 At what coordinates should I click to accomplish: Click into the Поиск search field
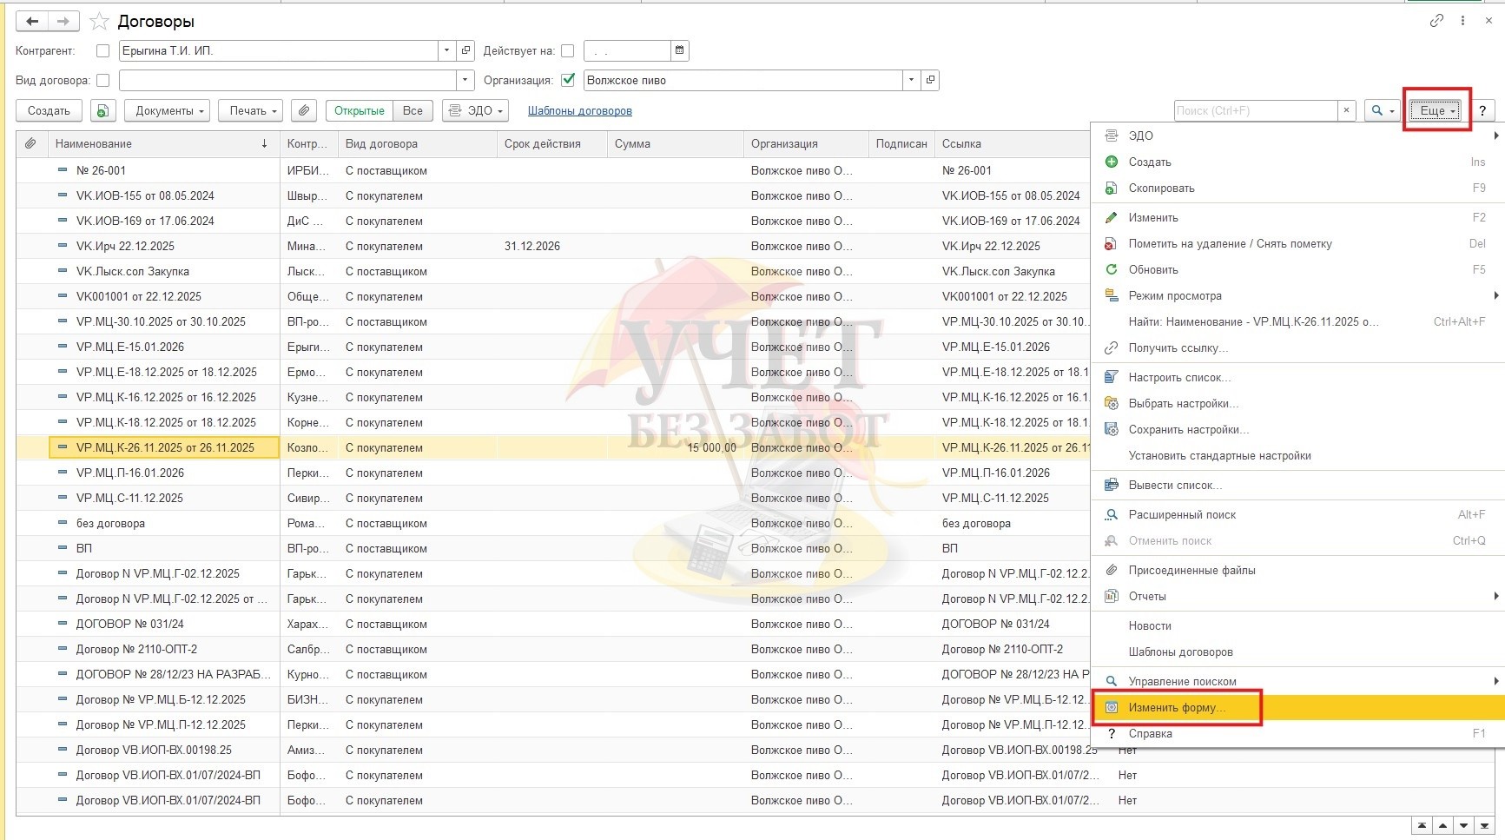tap(1254, 111)
